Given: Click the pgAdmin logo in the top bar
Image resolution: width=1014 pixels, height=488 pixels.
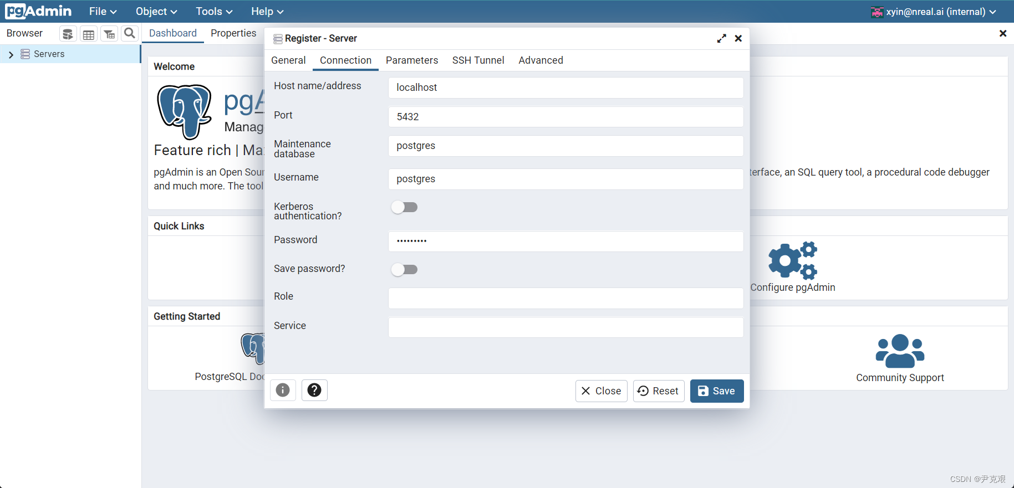Looking at the screenshot, I should (x=38, y=11).
